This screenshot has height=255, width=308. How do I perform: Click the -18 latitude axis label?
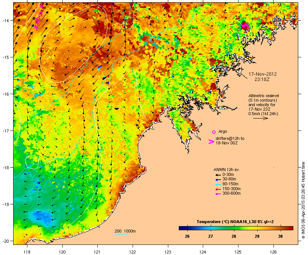[x=5, y=168]
